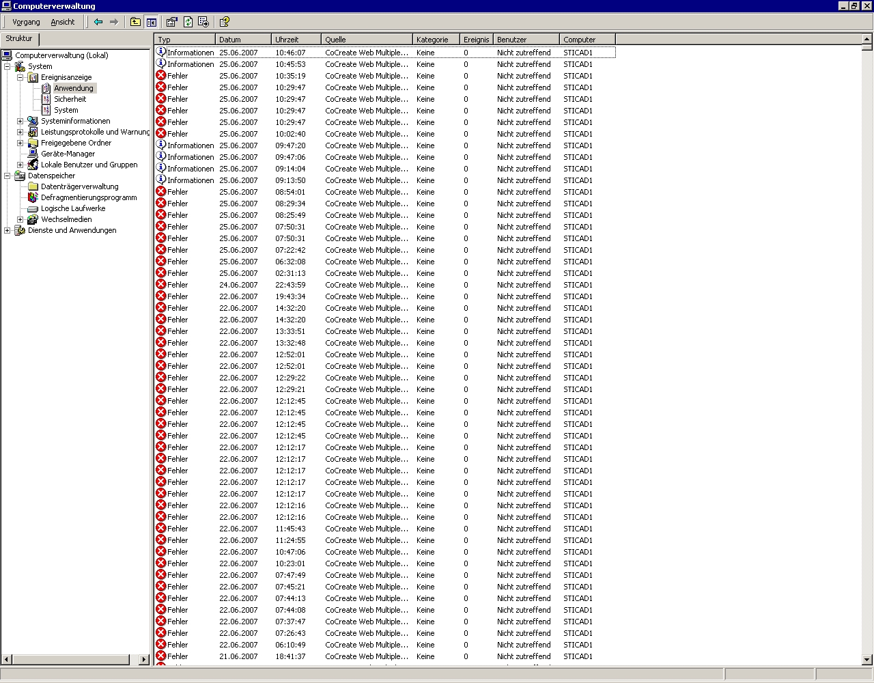The image size is (874, 683).
Task: Expand Lokale Benutzer und Gruppen node
Action: pos(20,165)
